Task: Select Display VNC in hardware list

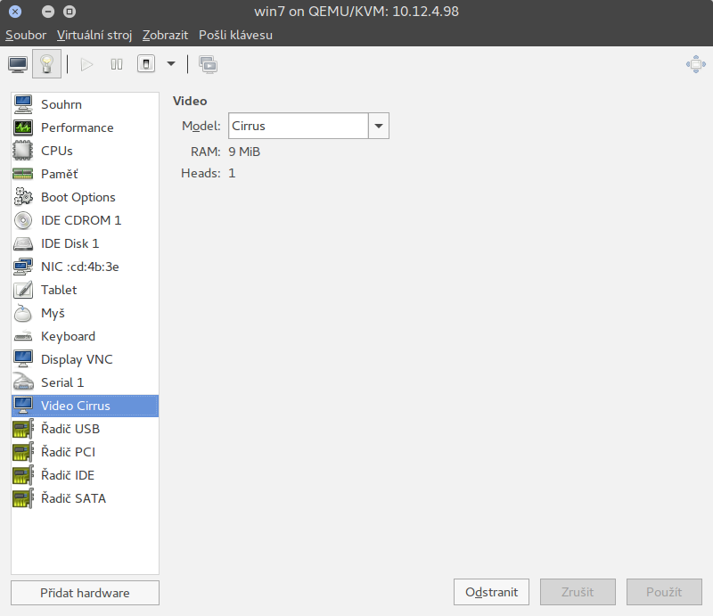Action: pos(77,359)
